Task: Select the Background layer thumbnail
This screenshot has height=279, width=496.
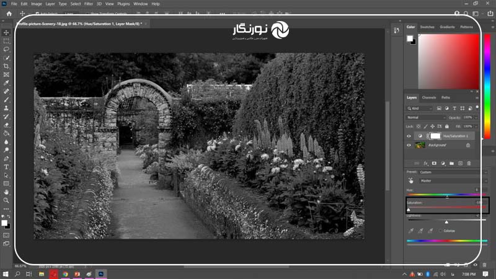Action: tap(420, 145)
